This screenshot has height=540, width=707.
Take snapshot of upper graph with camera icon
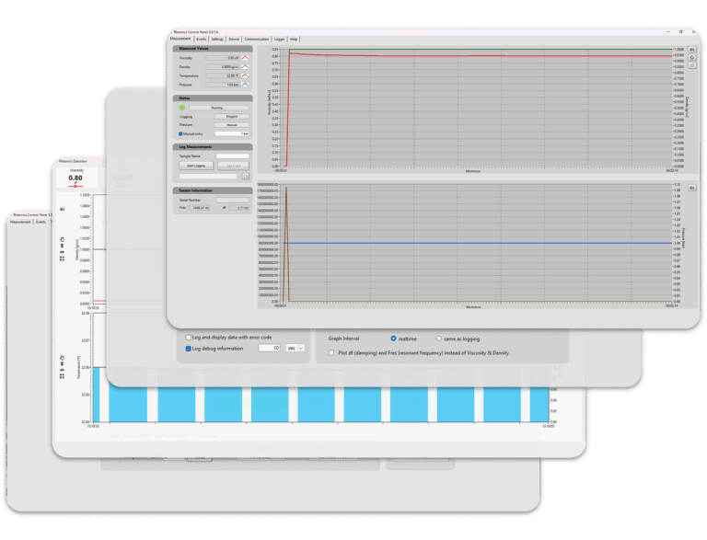click(x=692, y=49)
